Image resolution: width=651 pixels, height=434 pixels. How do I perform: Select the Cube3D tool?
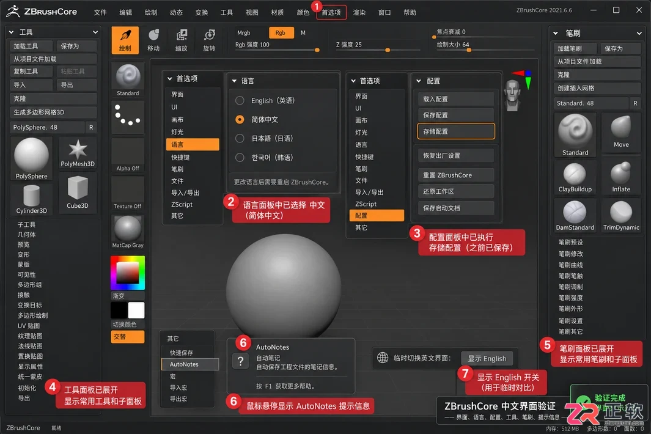point(78,192)
